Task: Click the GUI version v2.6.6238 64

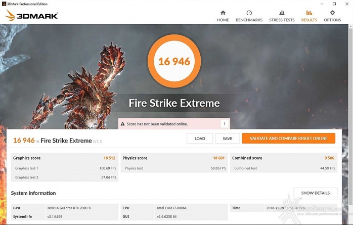Action: click(x=167, y=216)
